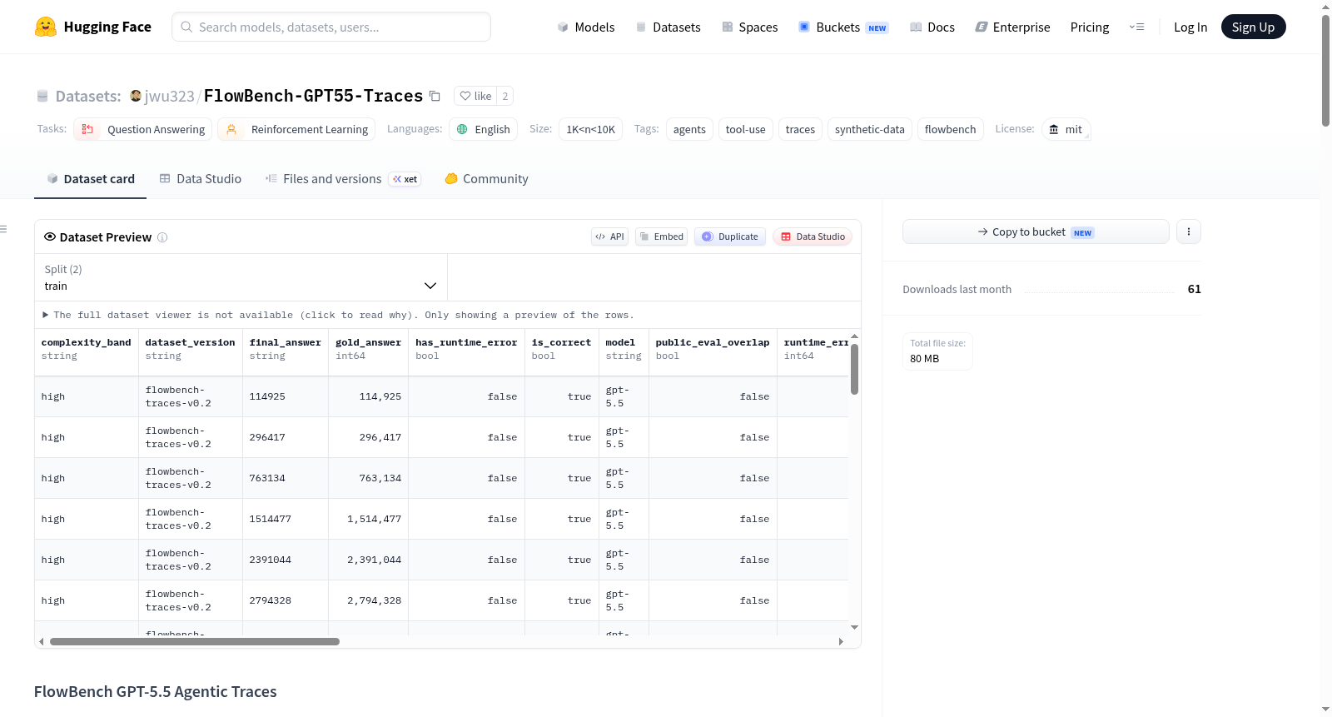Open the three-dot more options menu
Viewport: 1332px width, 717px height.
(x=1189, y=232)
